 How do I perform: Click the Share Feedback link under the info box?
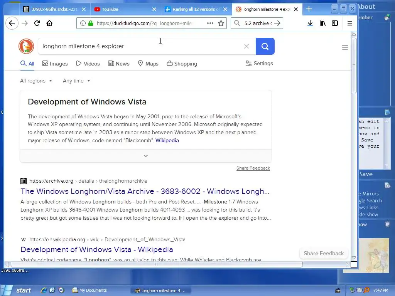253,168
